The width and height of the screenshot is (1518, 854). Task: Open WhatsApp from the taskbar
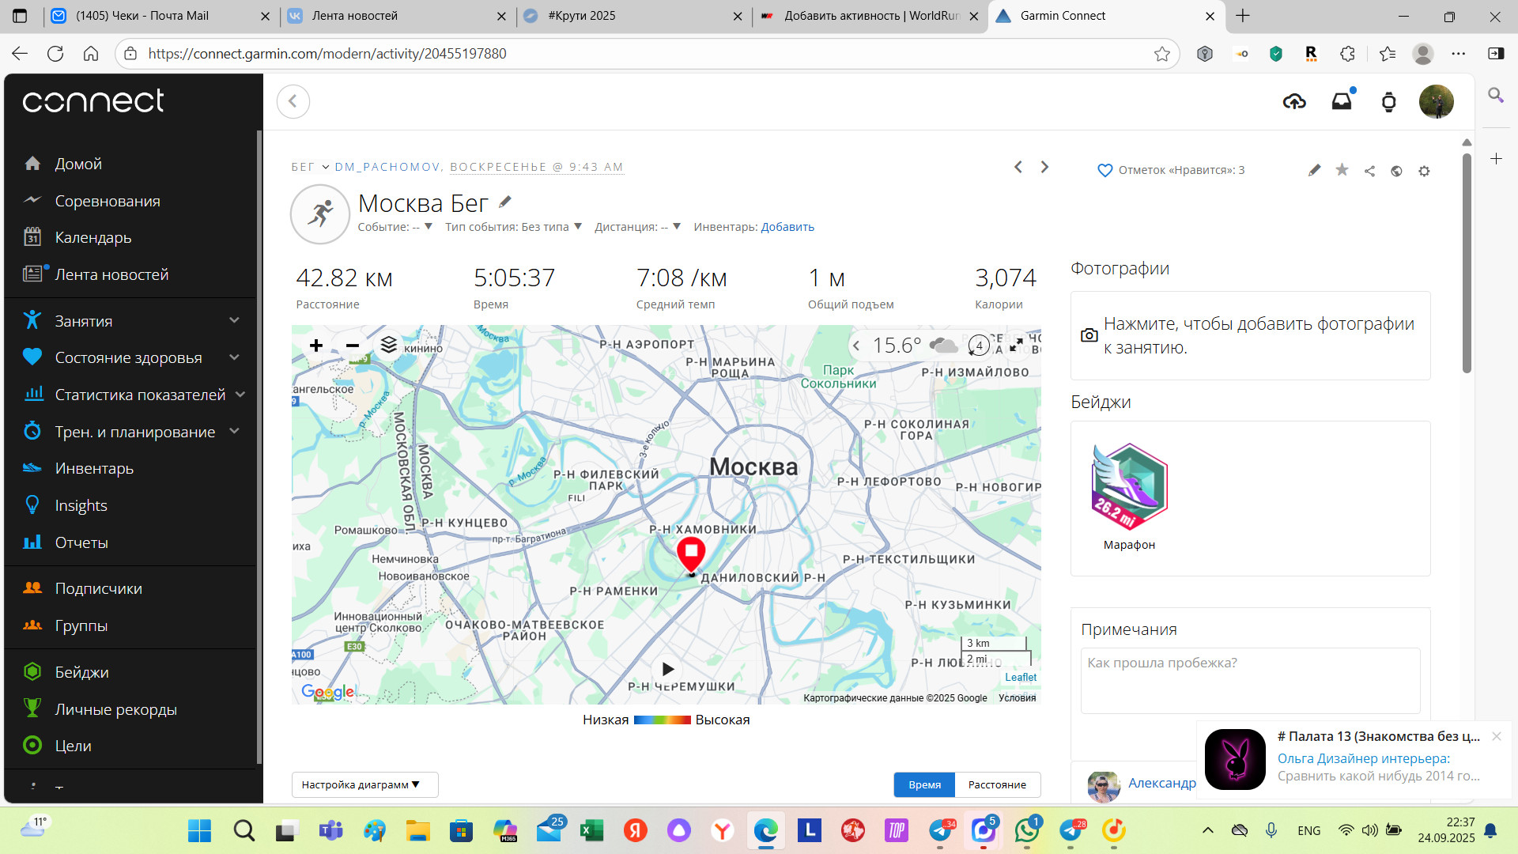[1027, 830]
